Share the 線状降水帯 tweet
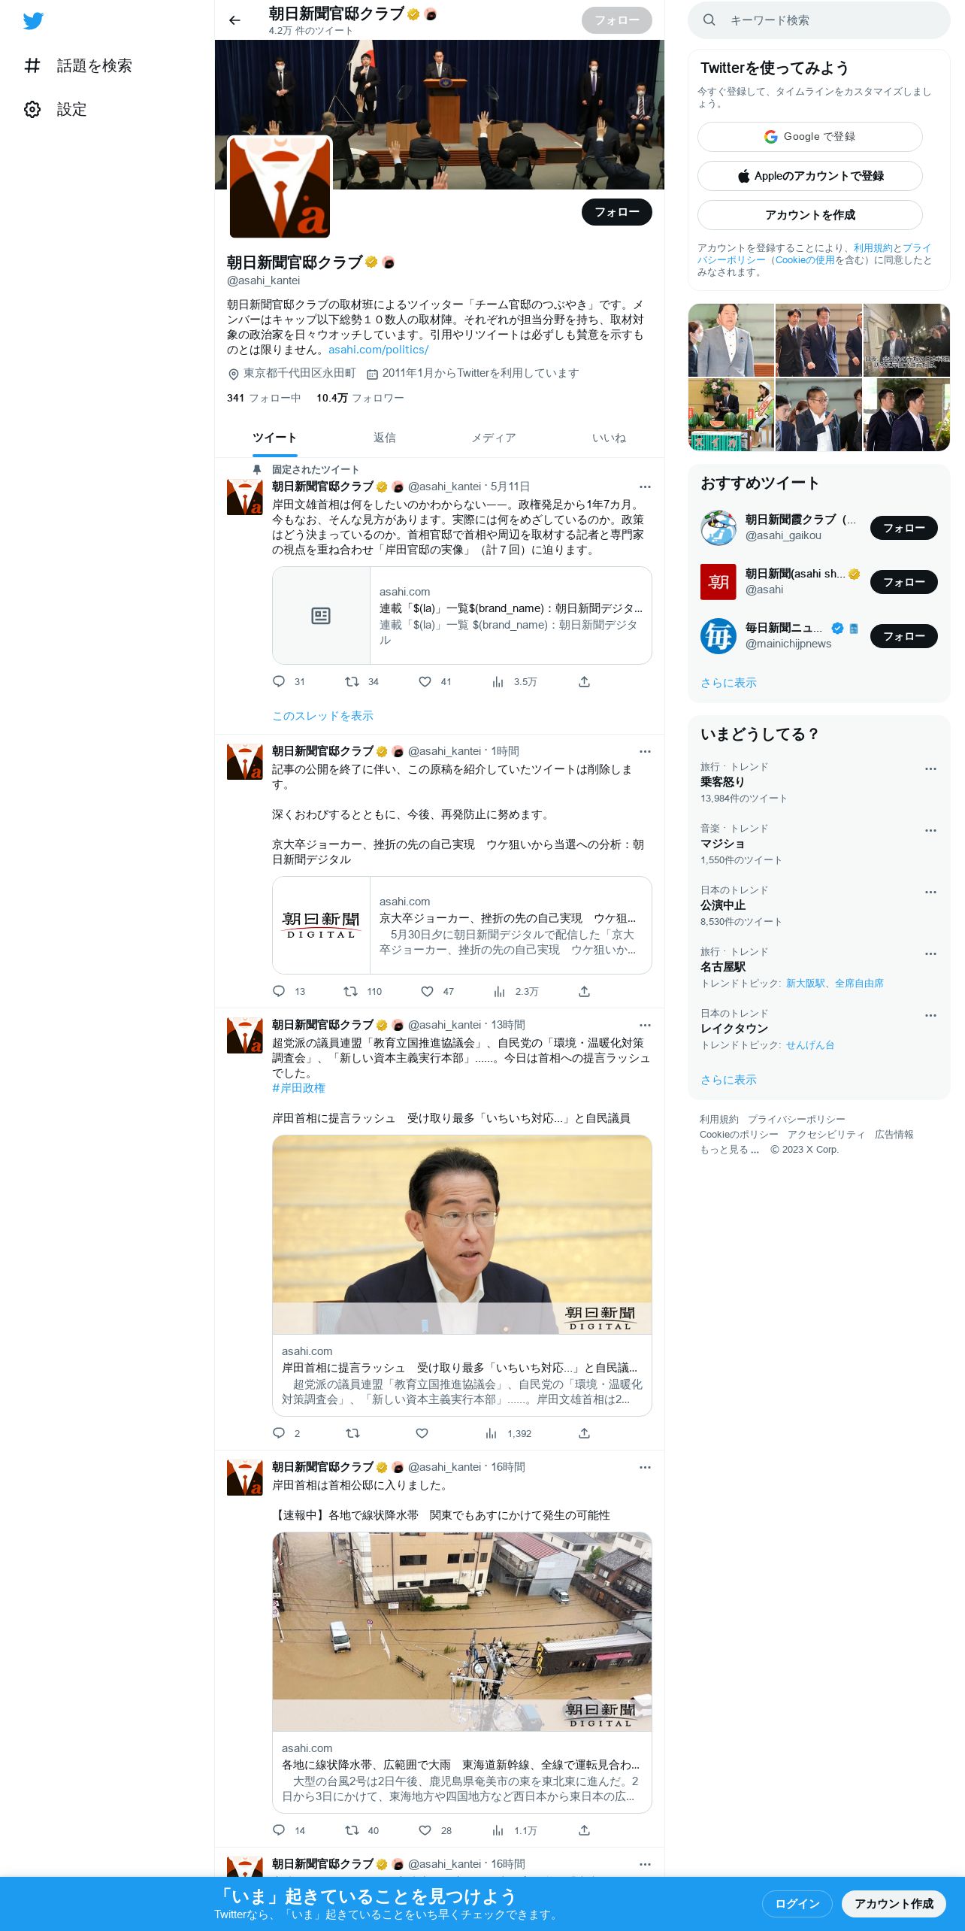Viewport: 965px width, 1931px height. (584, 1830)
